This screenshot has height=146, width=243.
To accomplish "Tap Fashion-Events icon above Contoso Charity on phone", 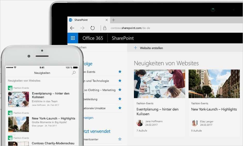I will (10, 138).
